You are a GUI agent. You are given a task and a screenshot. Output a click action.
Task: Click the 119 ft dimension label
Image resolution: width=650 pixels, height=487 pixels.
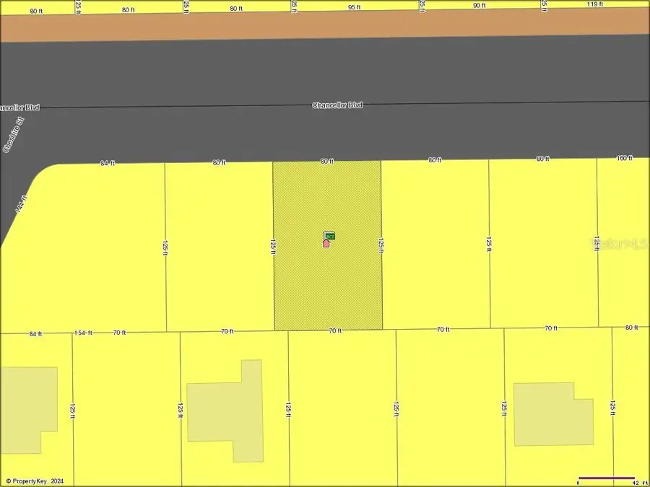(594, 5)
